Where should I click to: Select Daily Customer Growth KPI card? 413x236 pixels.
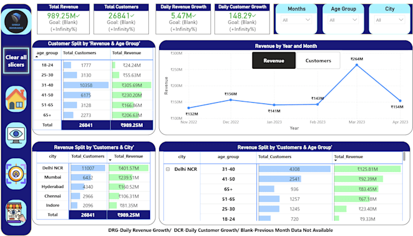(242, 19)
